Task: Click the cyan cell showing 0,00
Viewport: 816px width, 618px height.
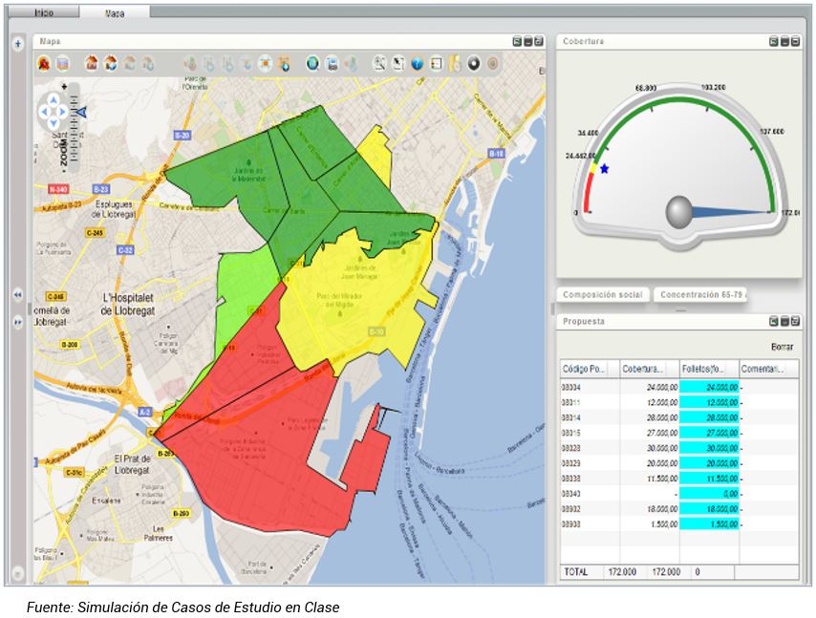Action: 709,494
